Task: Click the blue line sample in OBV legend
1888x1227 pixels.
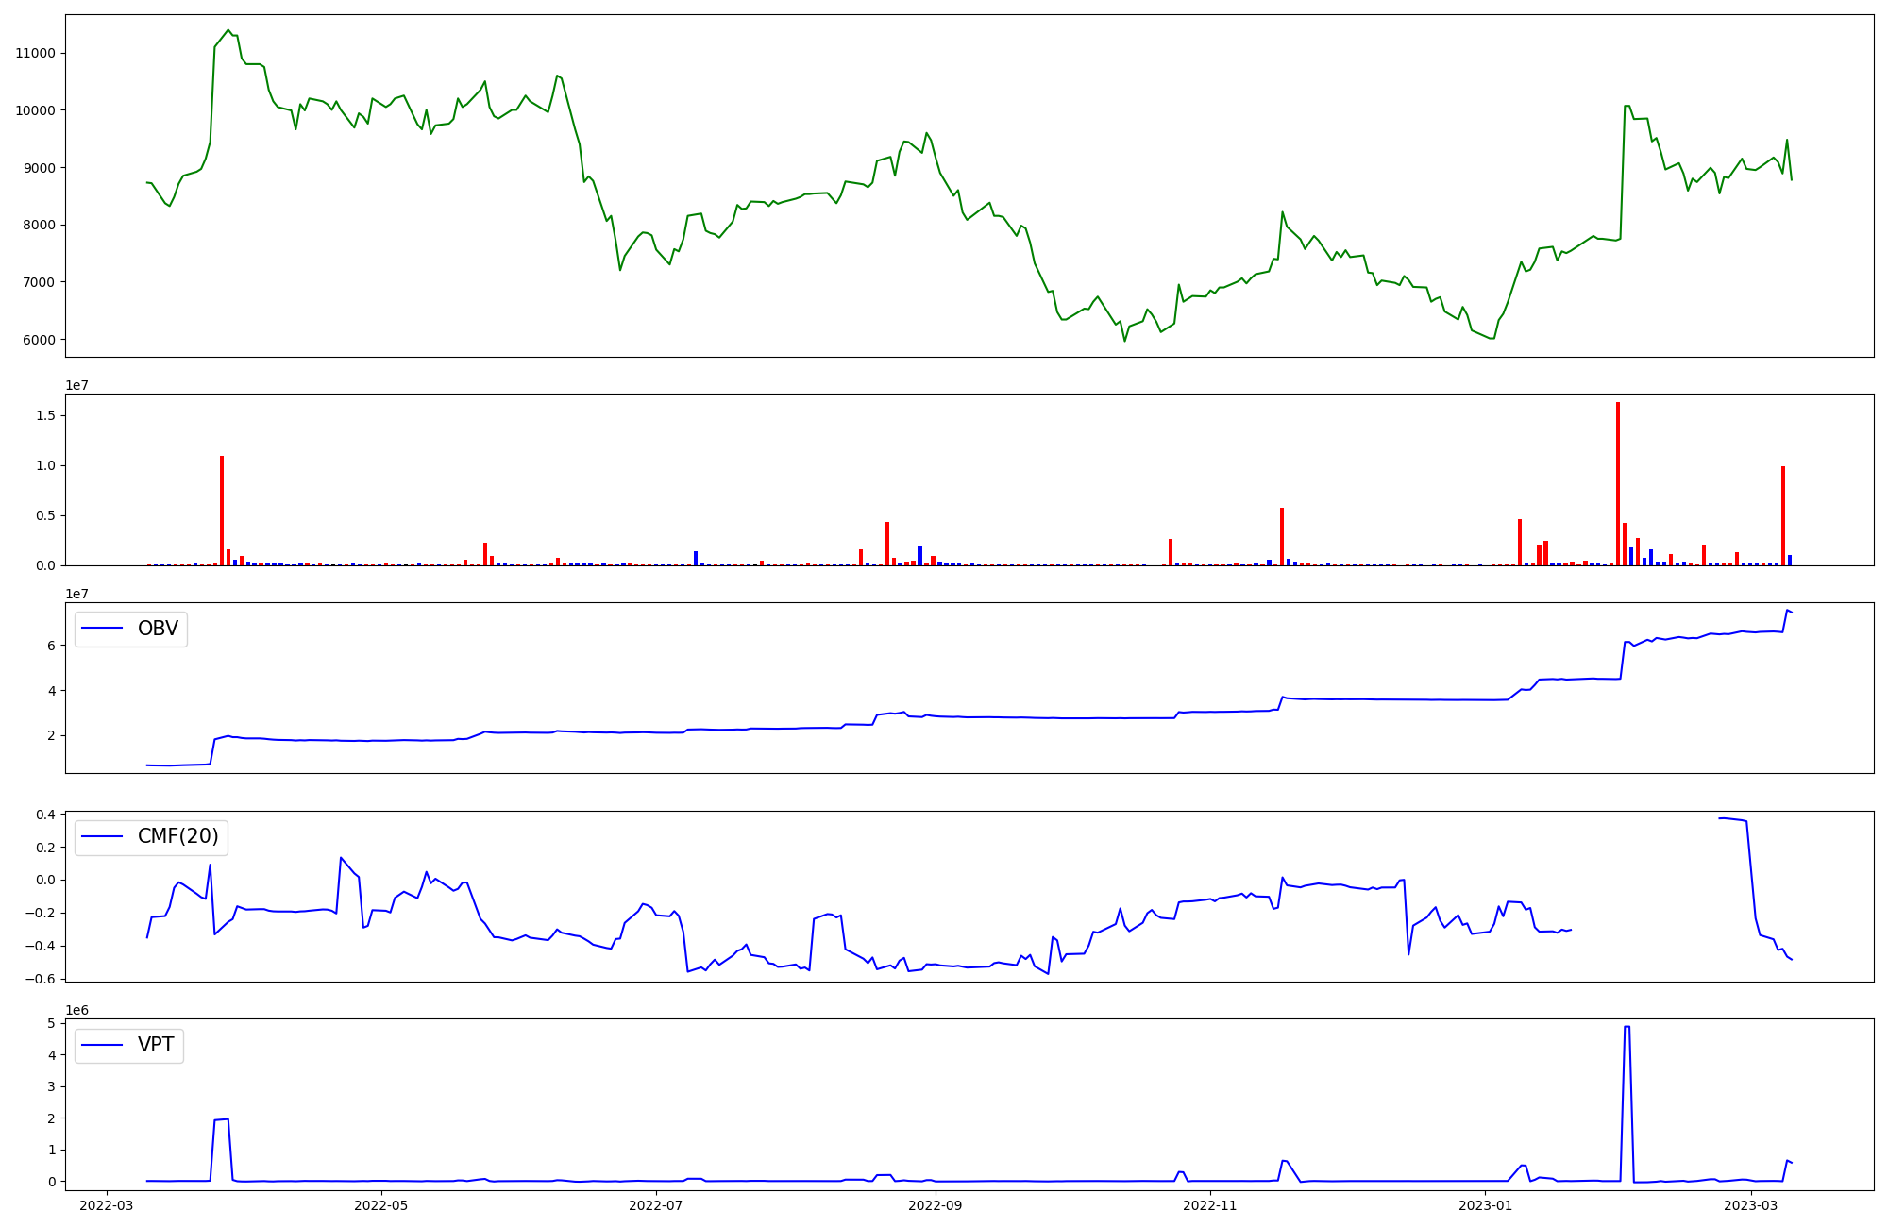Action: coord(103,629)
